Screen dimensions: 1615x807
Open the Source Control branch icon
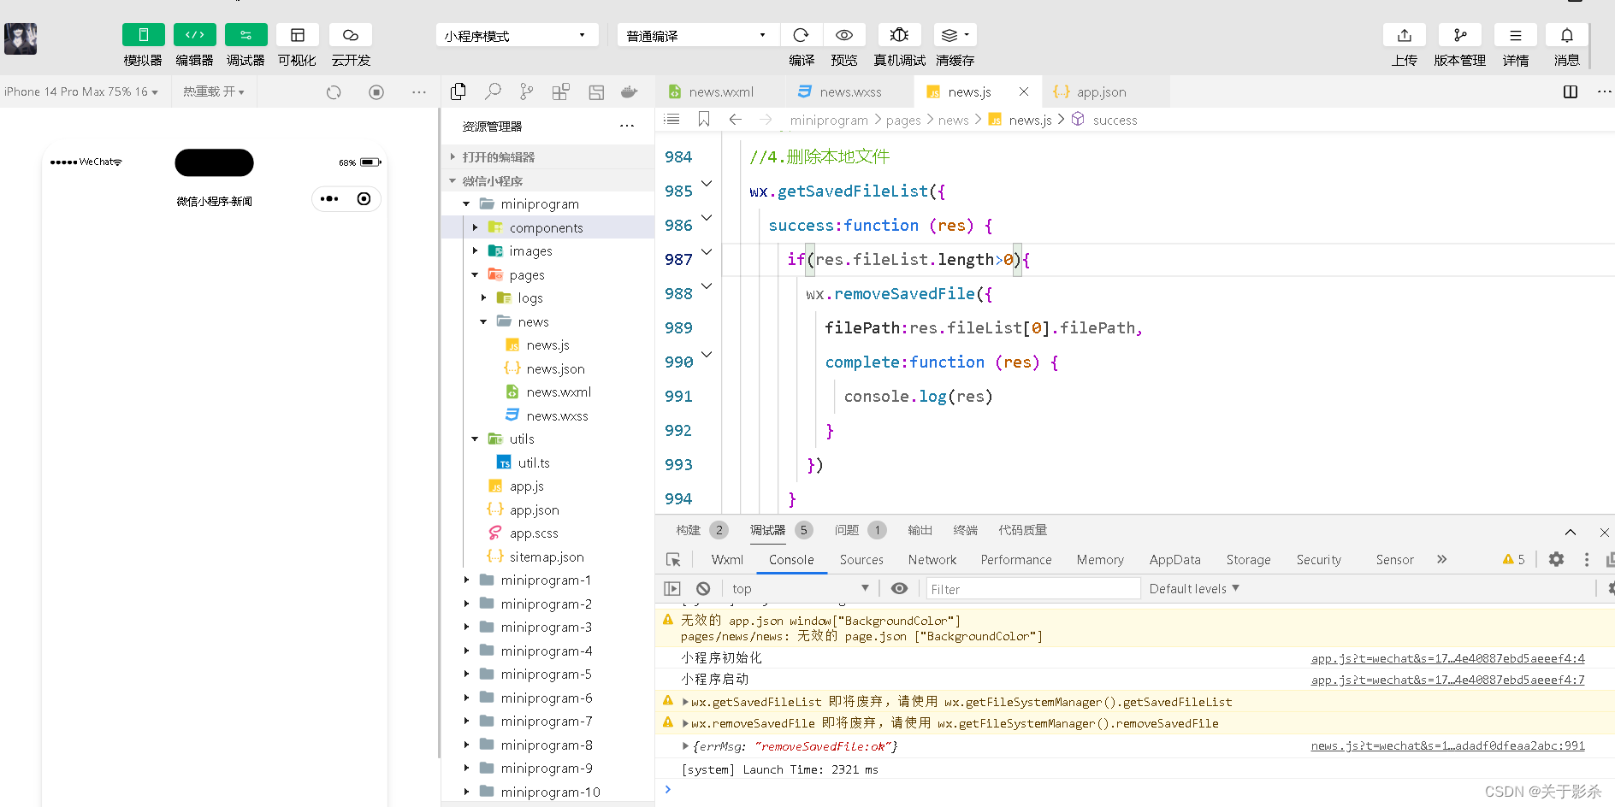click(x=527, y=91)
